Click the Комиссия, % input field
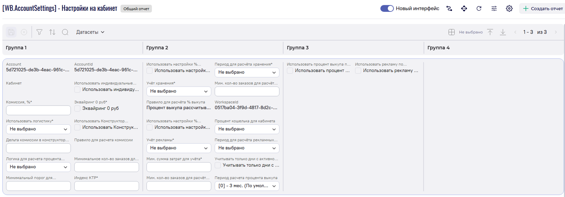The height and width of the screenshot is (197, 565). 38,110
